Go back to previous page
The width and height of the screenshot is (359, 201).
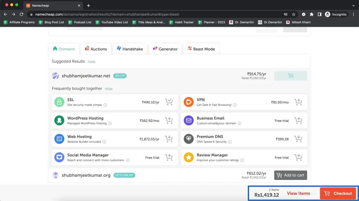[6, 14]
